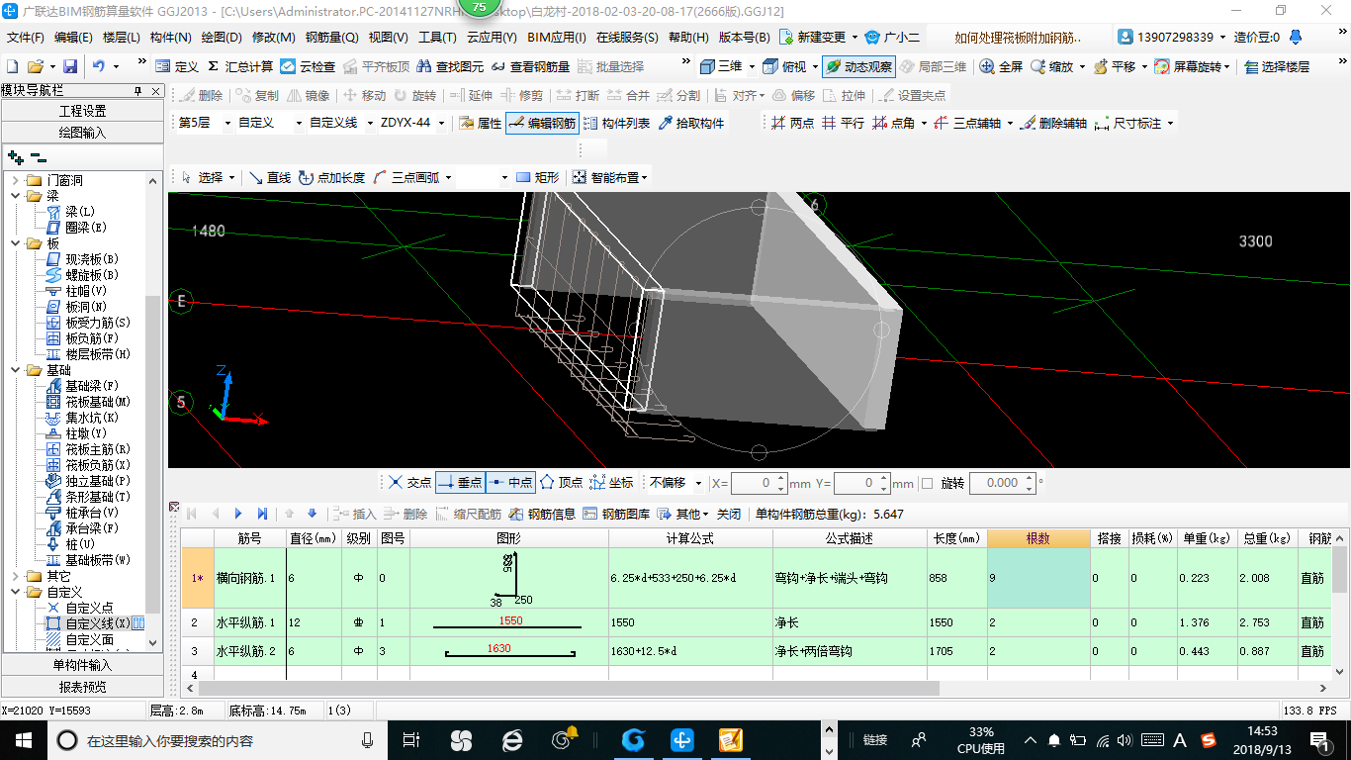Open the 文件(F) menu

26,38
